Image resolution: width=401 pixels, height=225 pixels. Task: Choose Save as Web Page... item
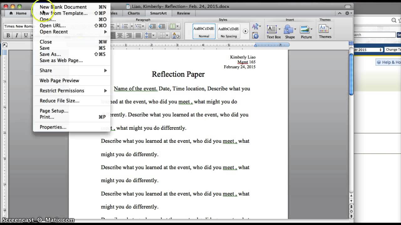[72, 61]
